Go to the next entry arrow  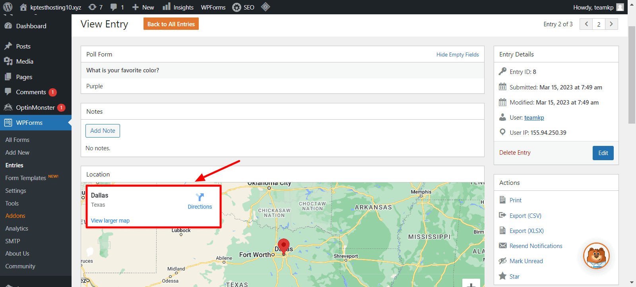click(611, 24)
